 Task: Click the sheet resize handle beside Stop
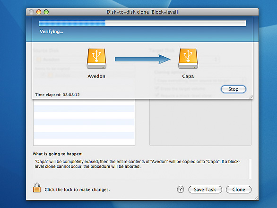tap(251, 96)
